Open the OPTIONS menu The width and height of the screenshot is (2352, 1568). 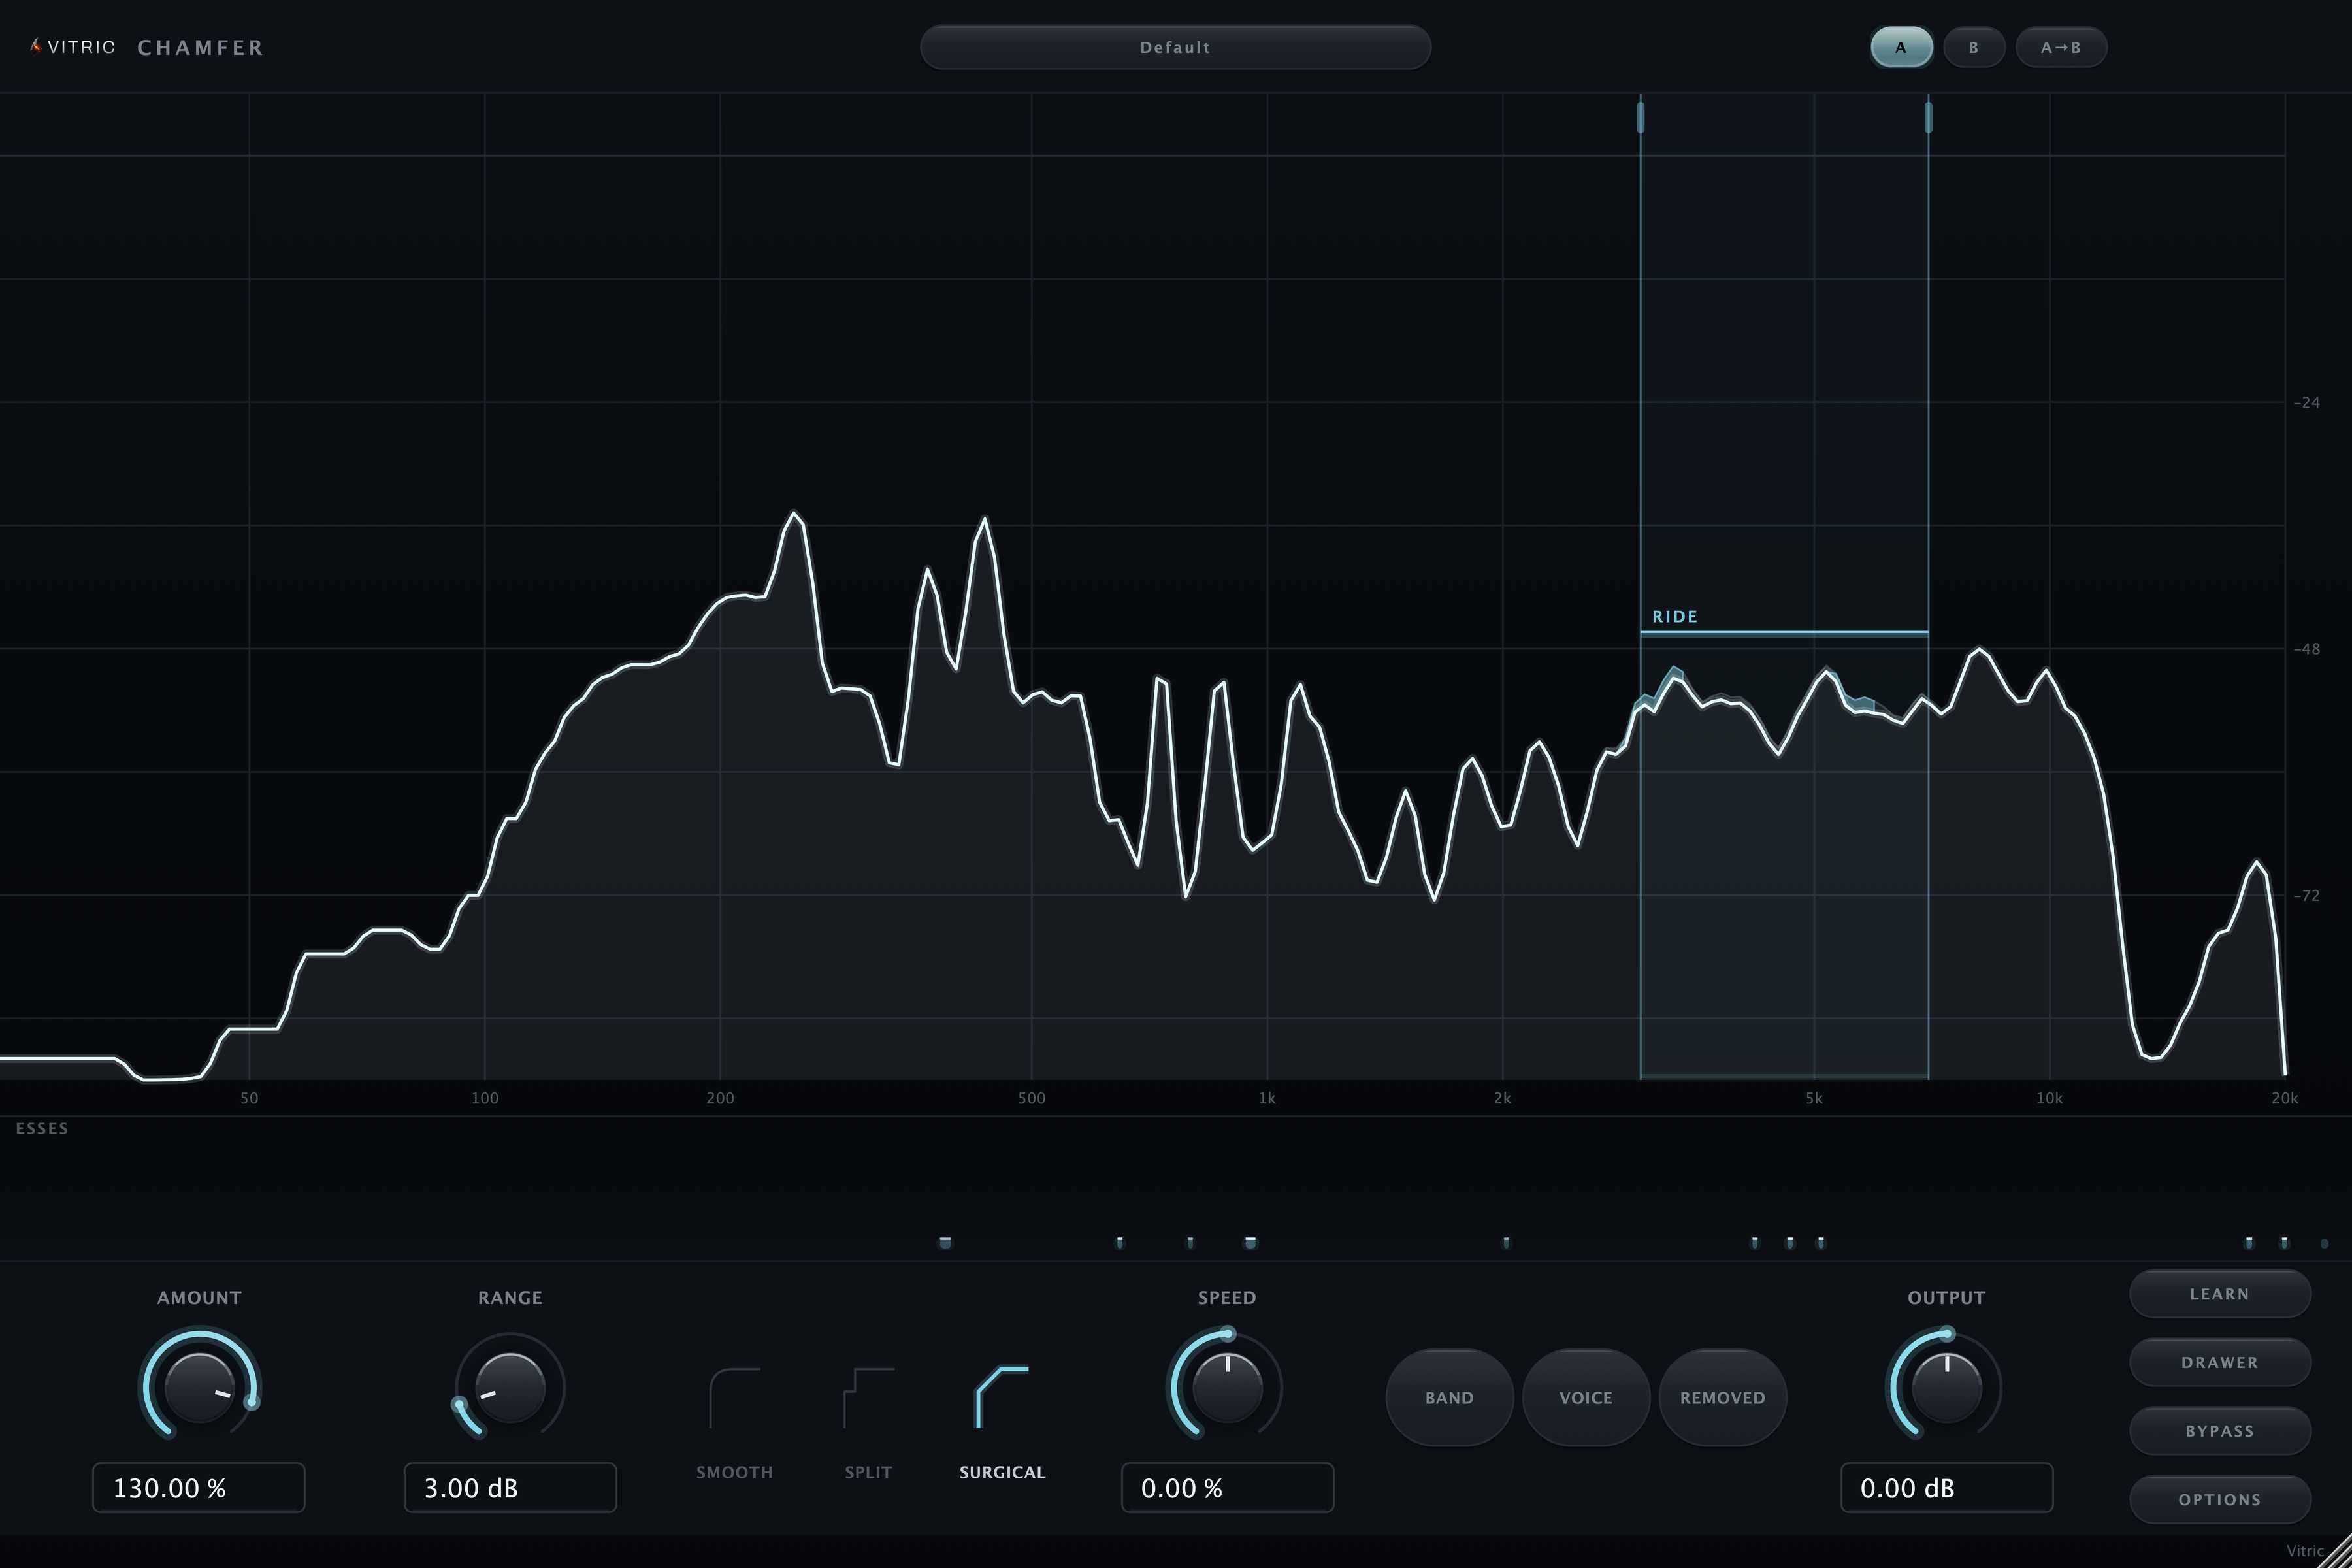2220,1499
